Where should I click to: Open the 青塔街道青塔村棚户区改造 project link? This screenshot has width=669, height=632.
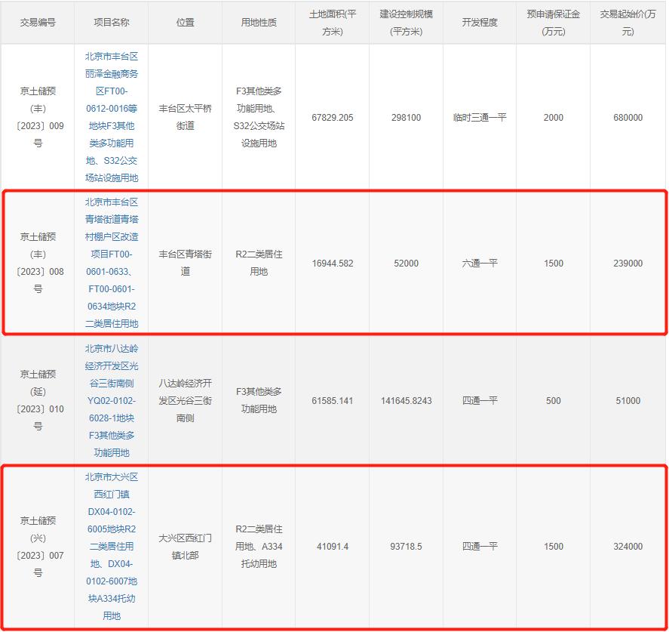[111, 263]
